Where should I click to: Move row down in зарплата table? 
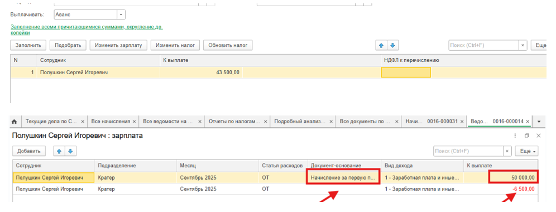70,151
